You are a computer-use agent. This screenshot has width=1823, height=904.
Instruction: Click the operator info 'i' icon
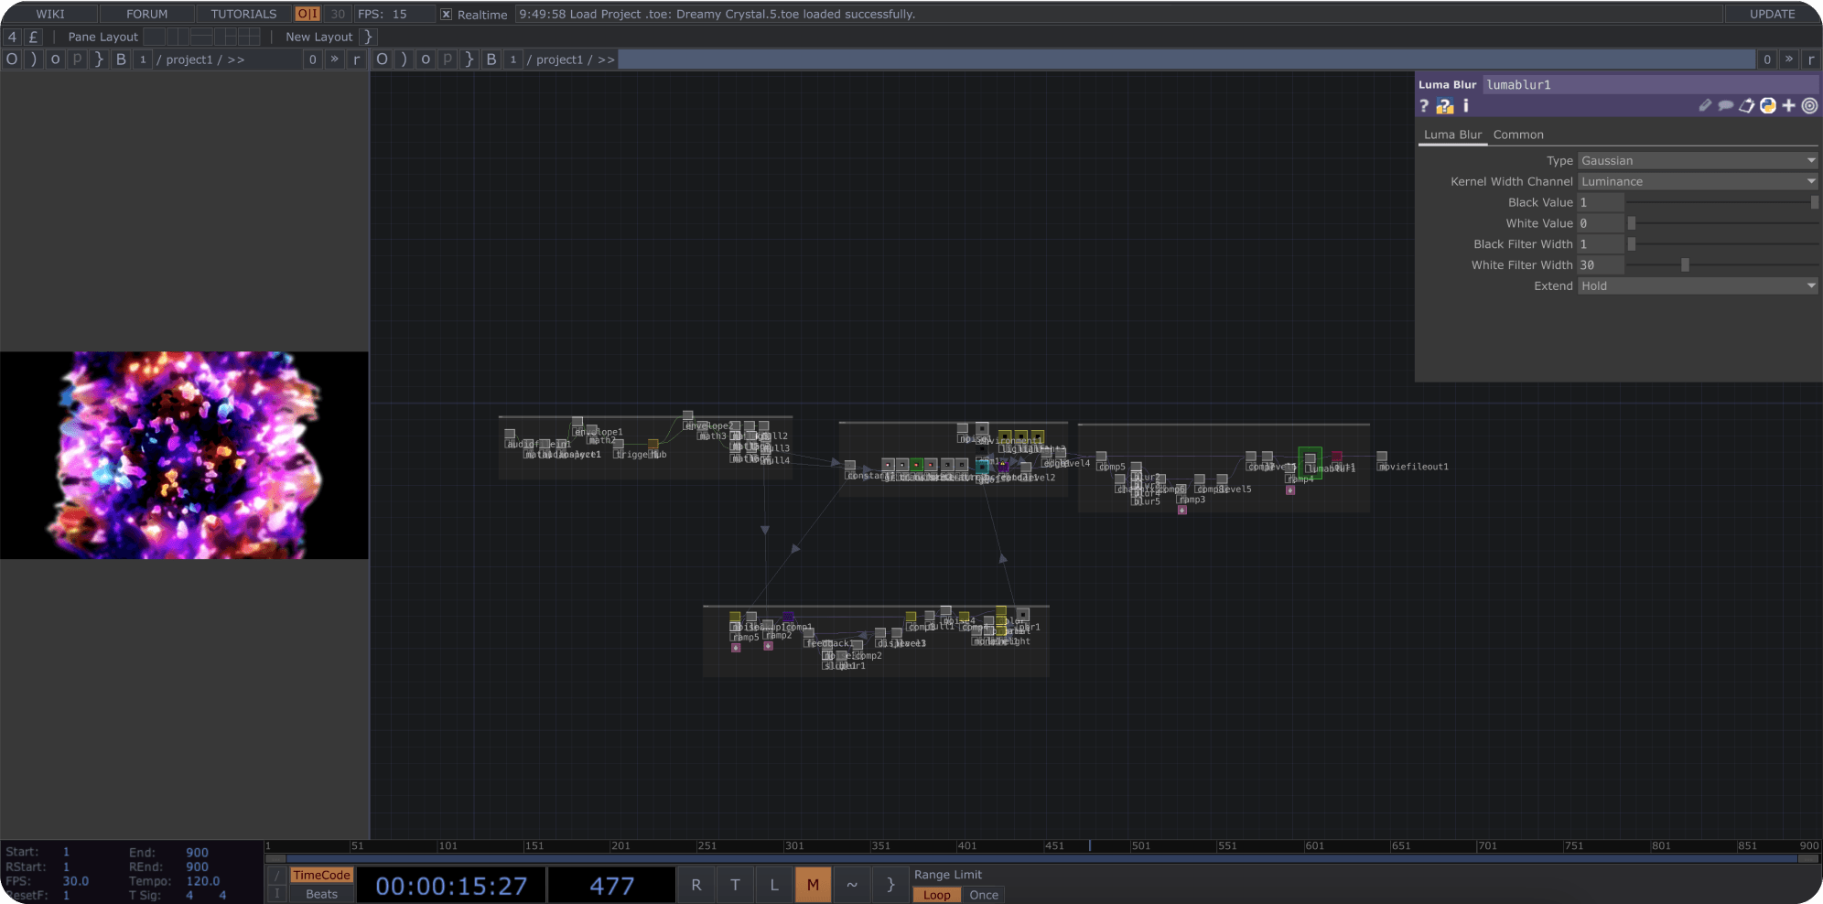(1465, 106)
